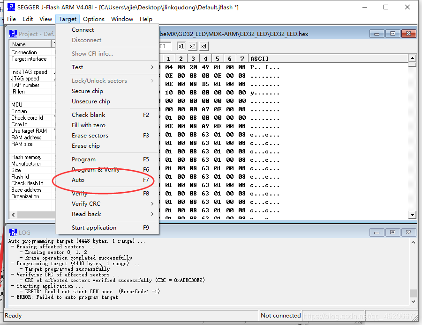Choose Unsecure chip

pos(107,101)
